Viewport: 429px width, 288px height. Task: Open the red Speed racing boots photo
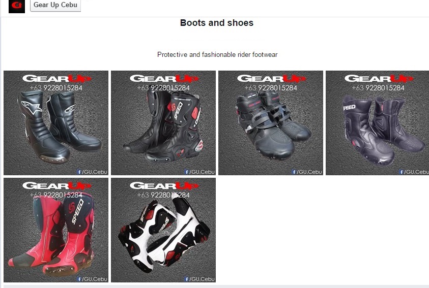click(x=56, y=230)
